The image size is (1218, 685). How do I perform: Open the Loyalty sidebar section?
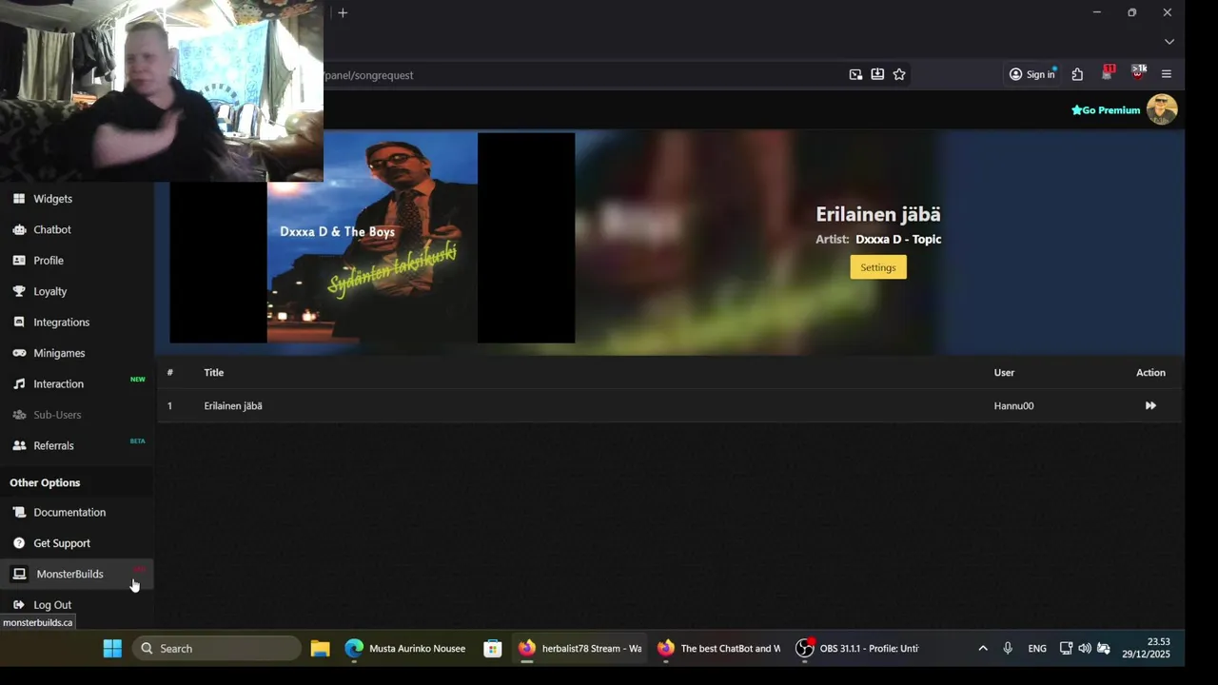point(50,291)
